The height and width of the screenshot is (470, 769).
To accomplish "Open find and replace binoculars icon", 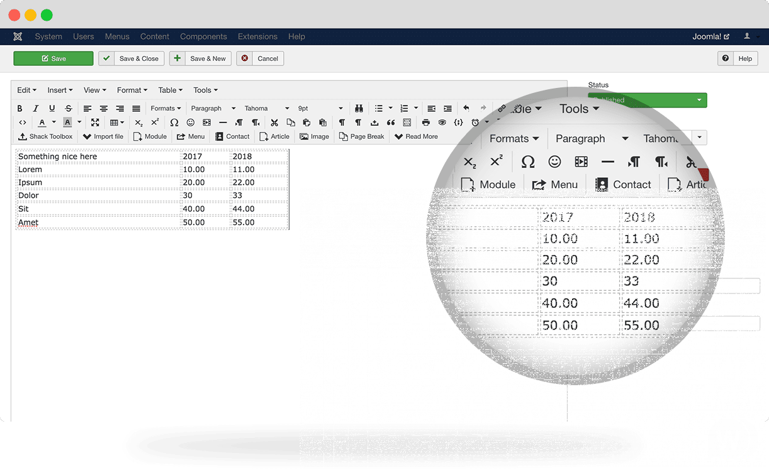I will 359,109.
